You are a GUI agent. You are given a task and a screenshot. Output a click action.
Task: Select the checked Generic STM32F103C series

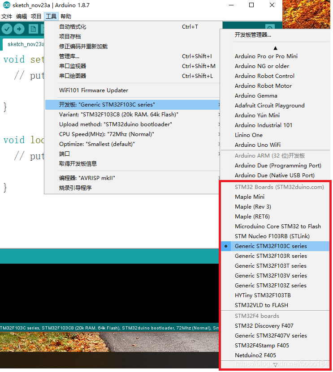[275, 246]
